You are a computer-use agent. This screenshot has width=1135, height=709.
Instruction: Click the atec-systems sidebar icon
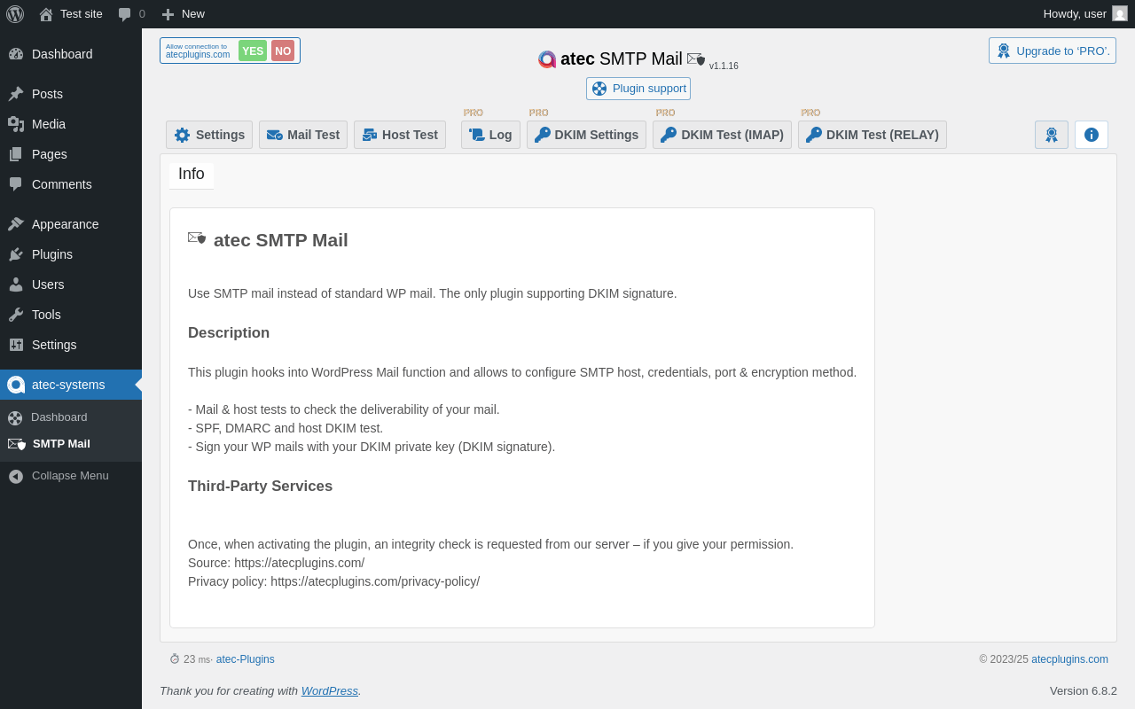[16, 385]
